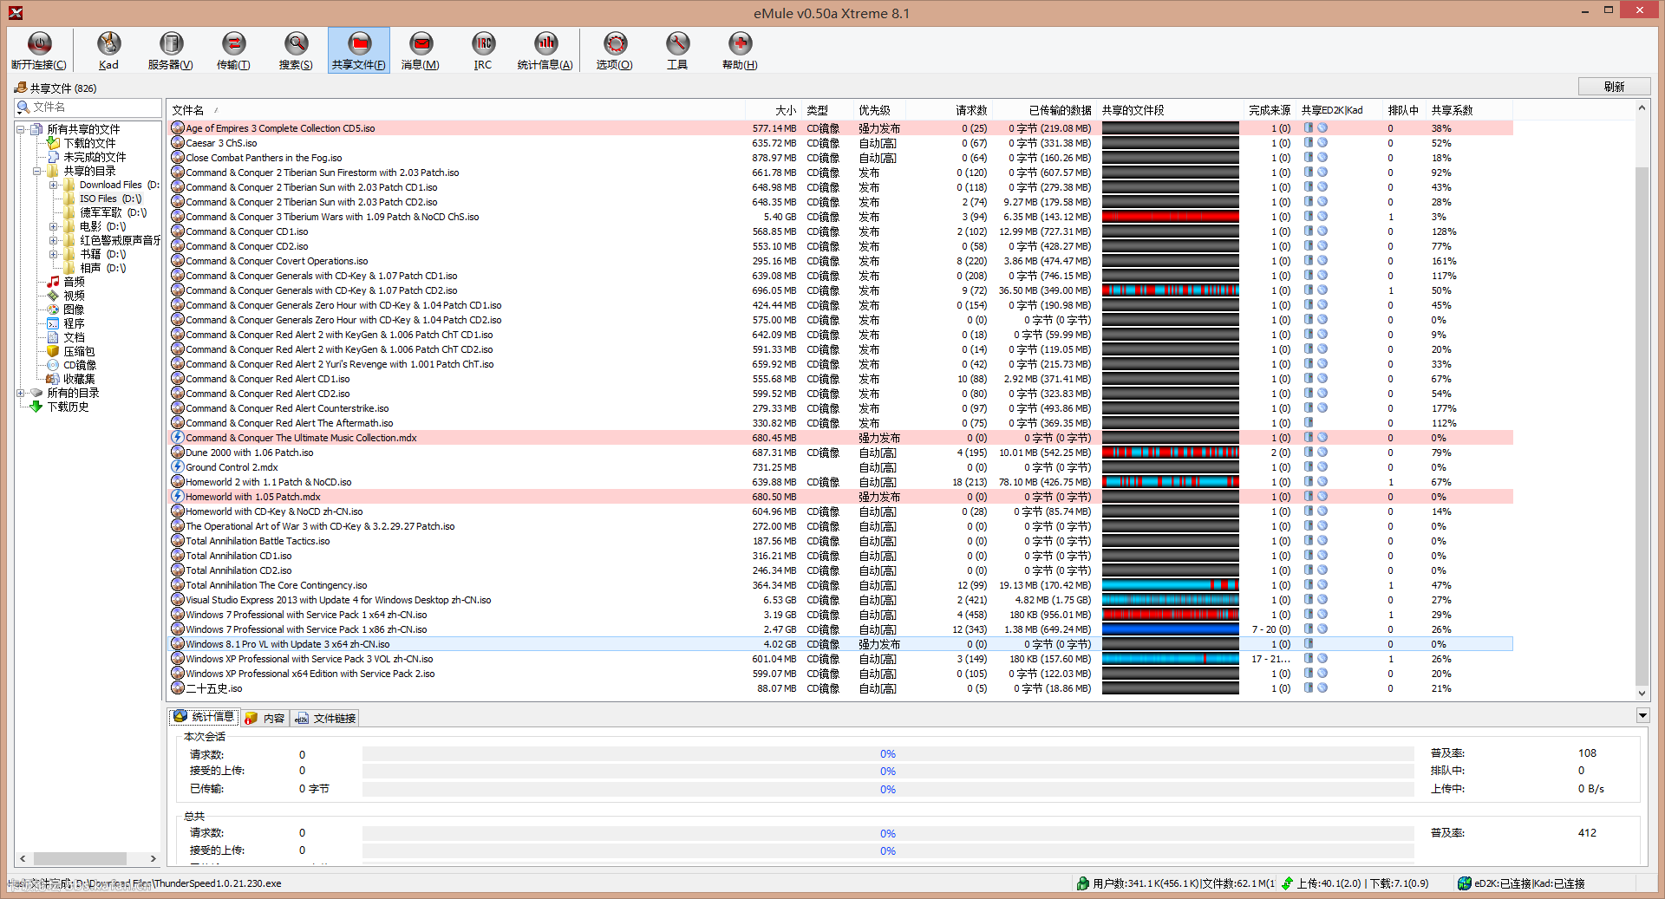This screenshot has height=899, width=1665.
Task: Sort by the 排队中 column header
Action: (1404, 110)
